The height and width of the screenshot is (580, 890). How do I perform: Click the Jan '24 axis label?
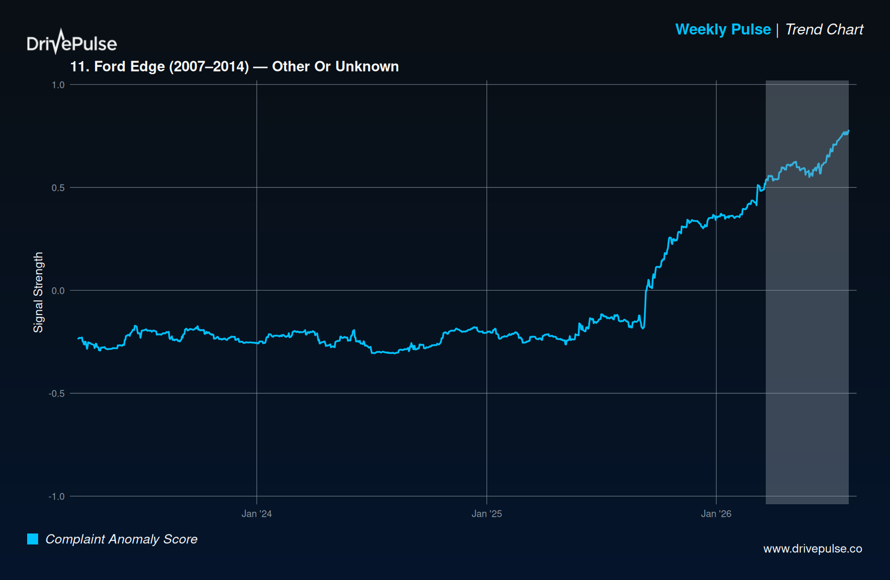click(x=256, y=514)
